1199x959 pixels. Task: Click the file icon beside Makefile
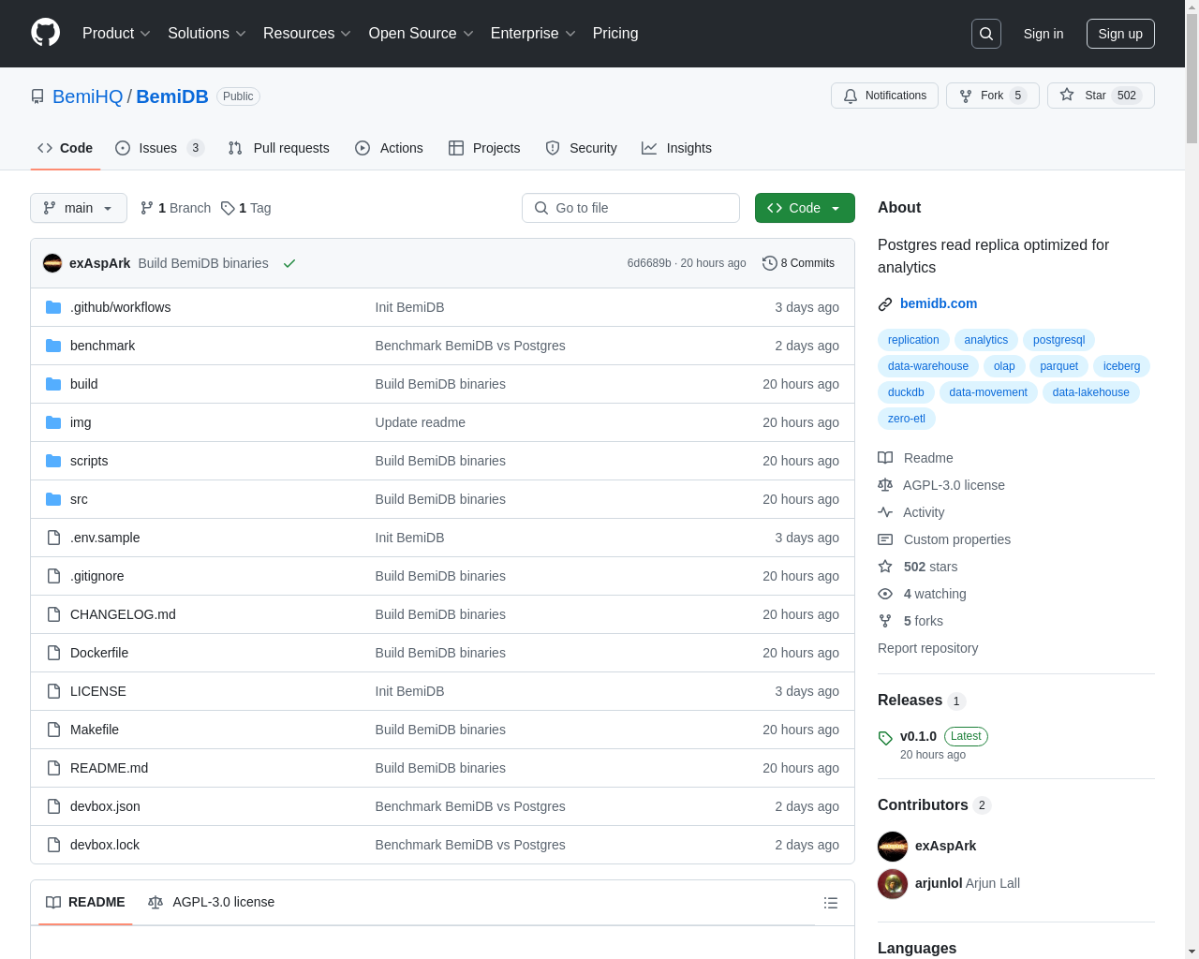point(53,730)
